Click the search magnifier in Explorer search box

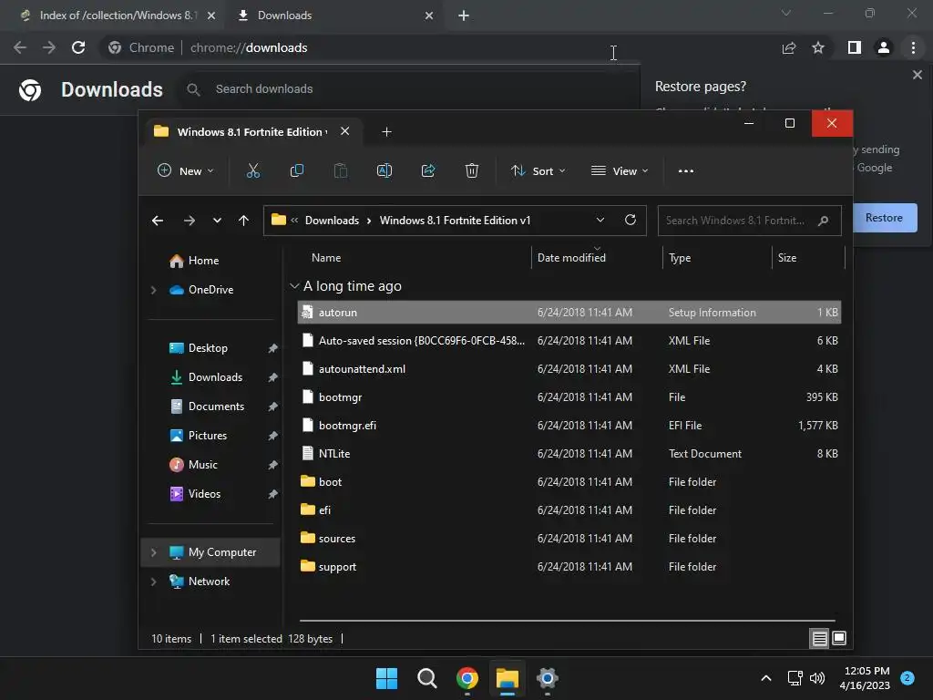point(823,221)
